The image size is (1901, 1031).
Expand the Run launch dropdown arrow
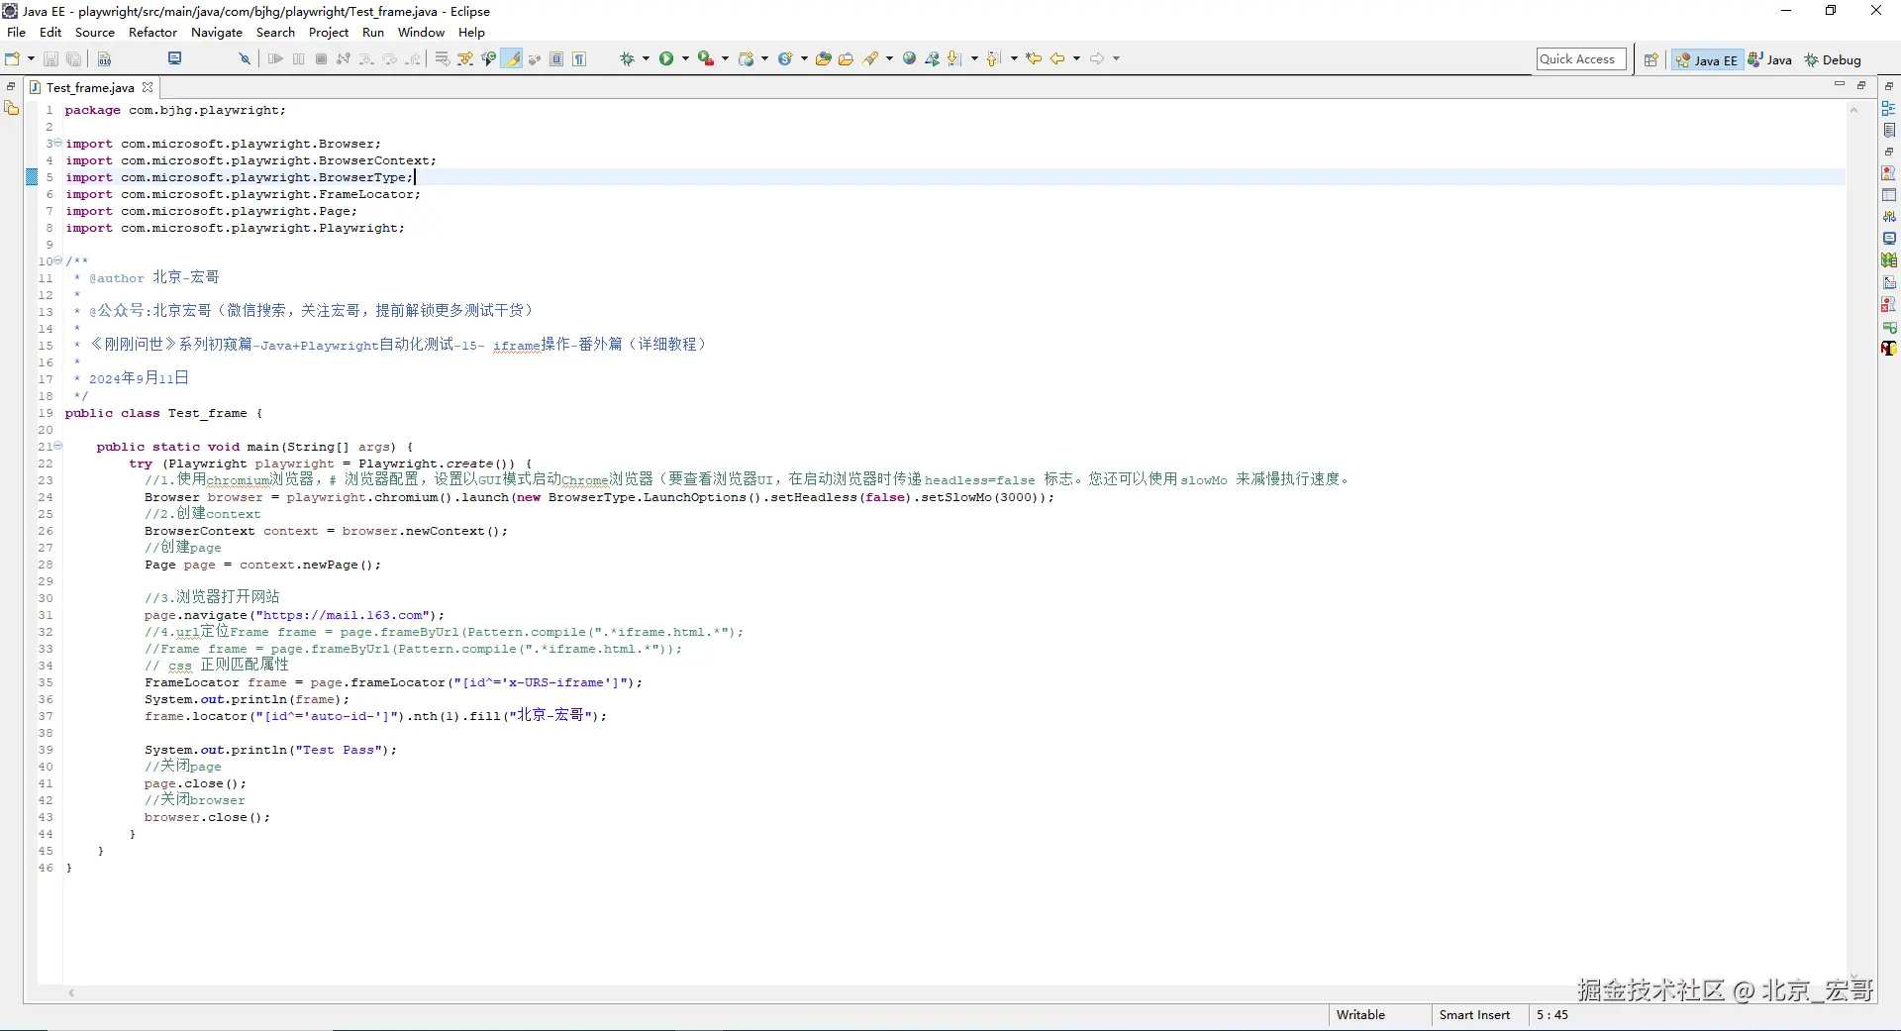click(x=685, y=59)
